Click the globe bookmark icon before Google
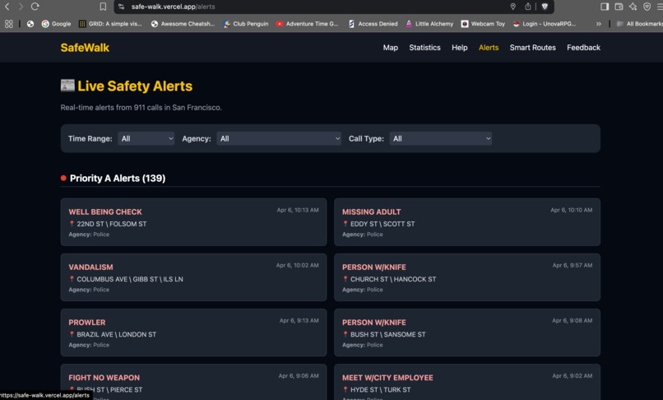The width and height of the screenshot is (663, 400). (30, 24)
